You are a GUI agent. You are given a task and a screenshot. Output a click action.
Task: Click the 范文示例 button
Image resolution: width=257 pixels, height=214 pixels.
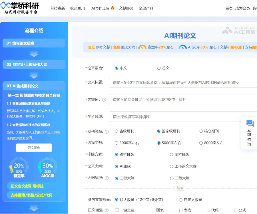[x=34, y=148]
